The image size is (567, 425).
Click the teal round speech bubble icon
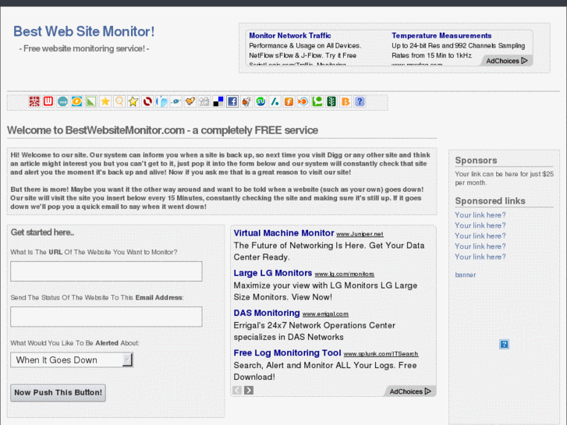tap(62, 101)
